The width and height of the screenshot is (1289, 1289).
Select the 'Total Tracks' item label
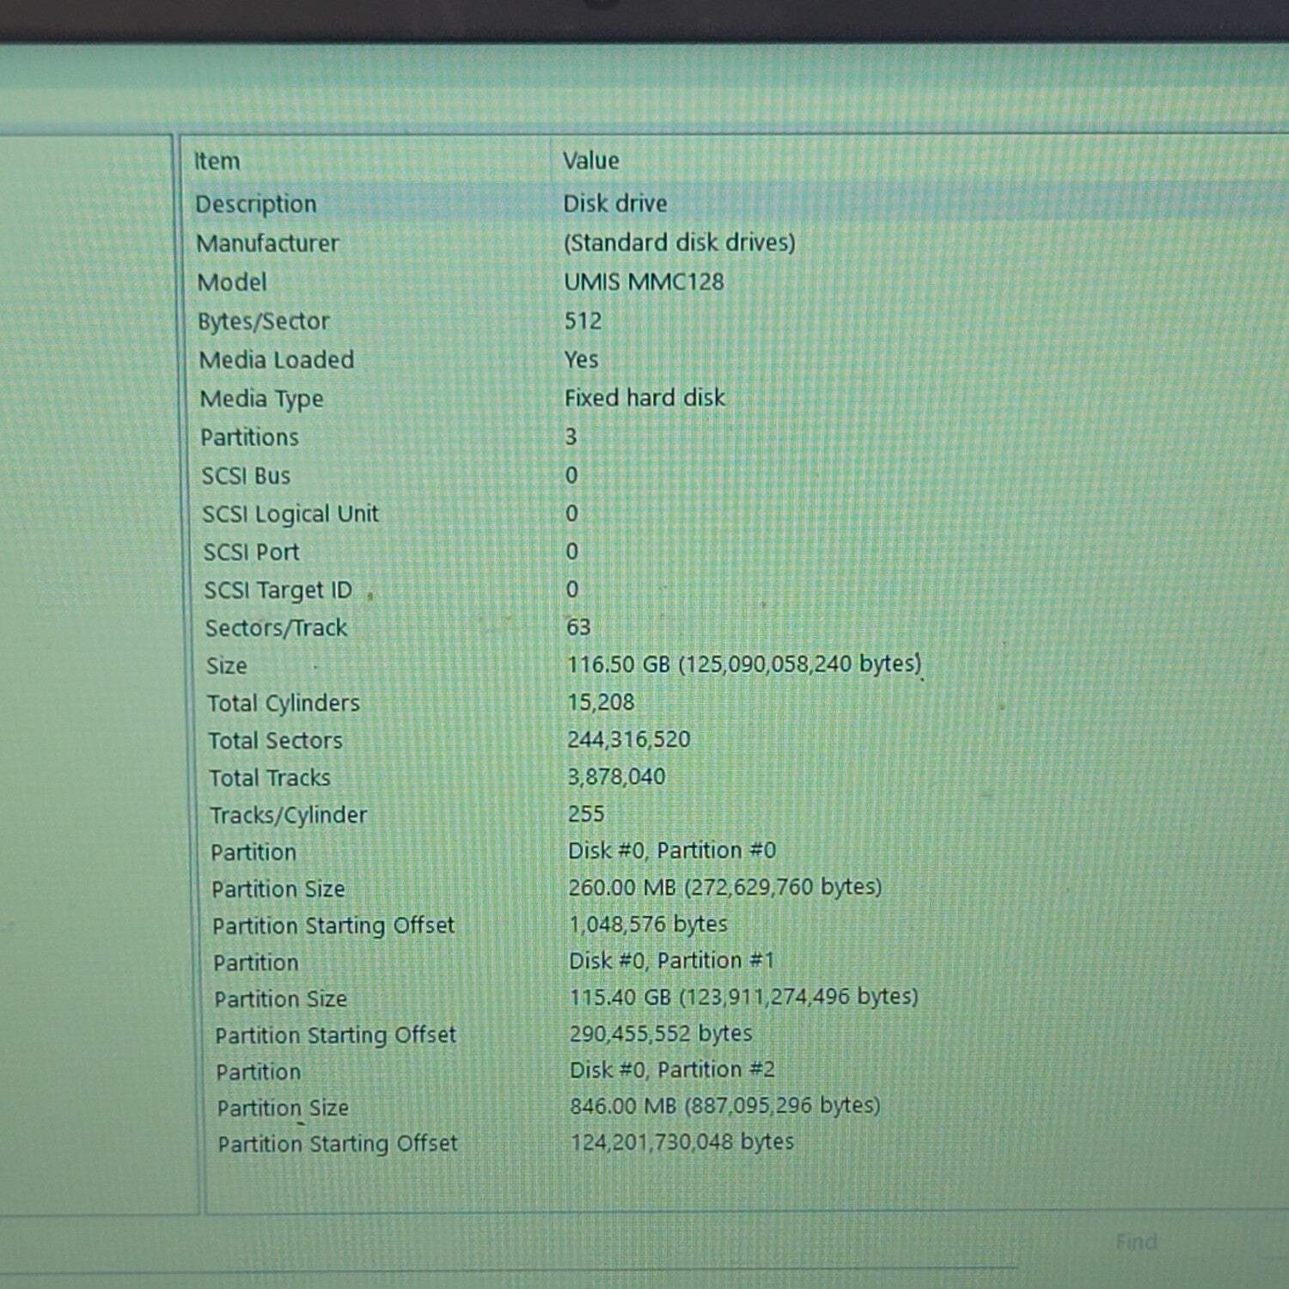click(270, 778)
